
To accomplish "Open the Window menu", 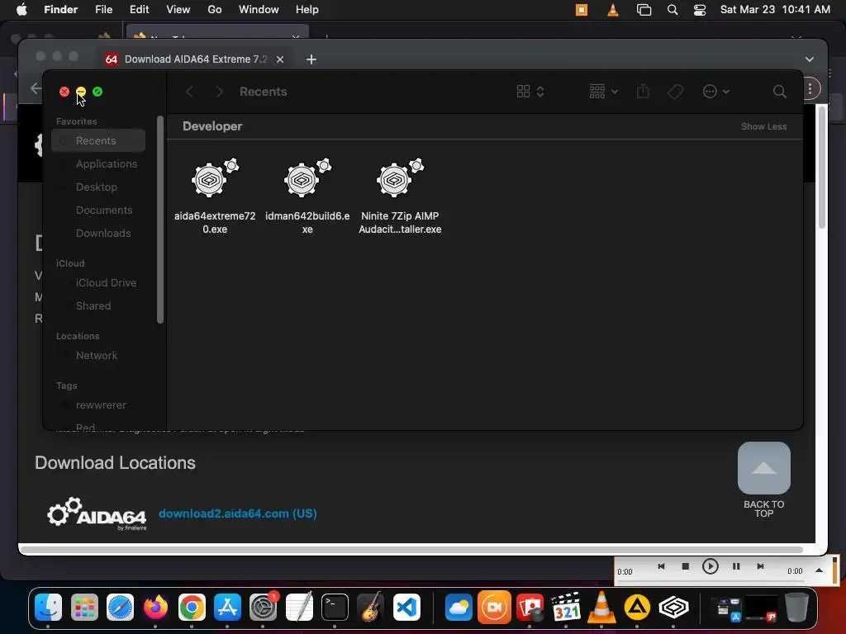I will click(x=259, y=10).
